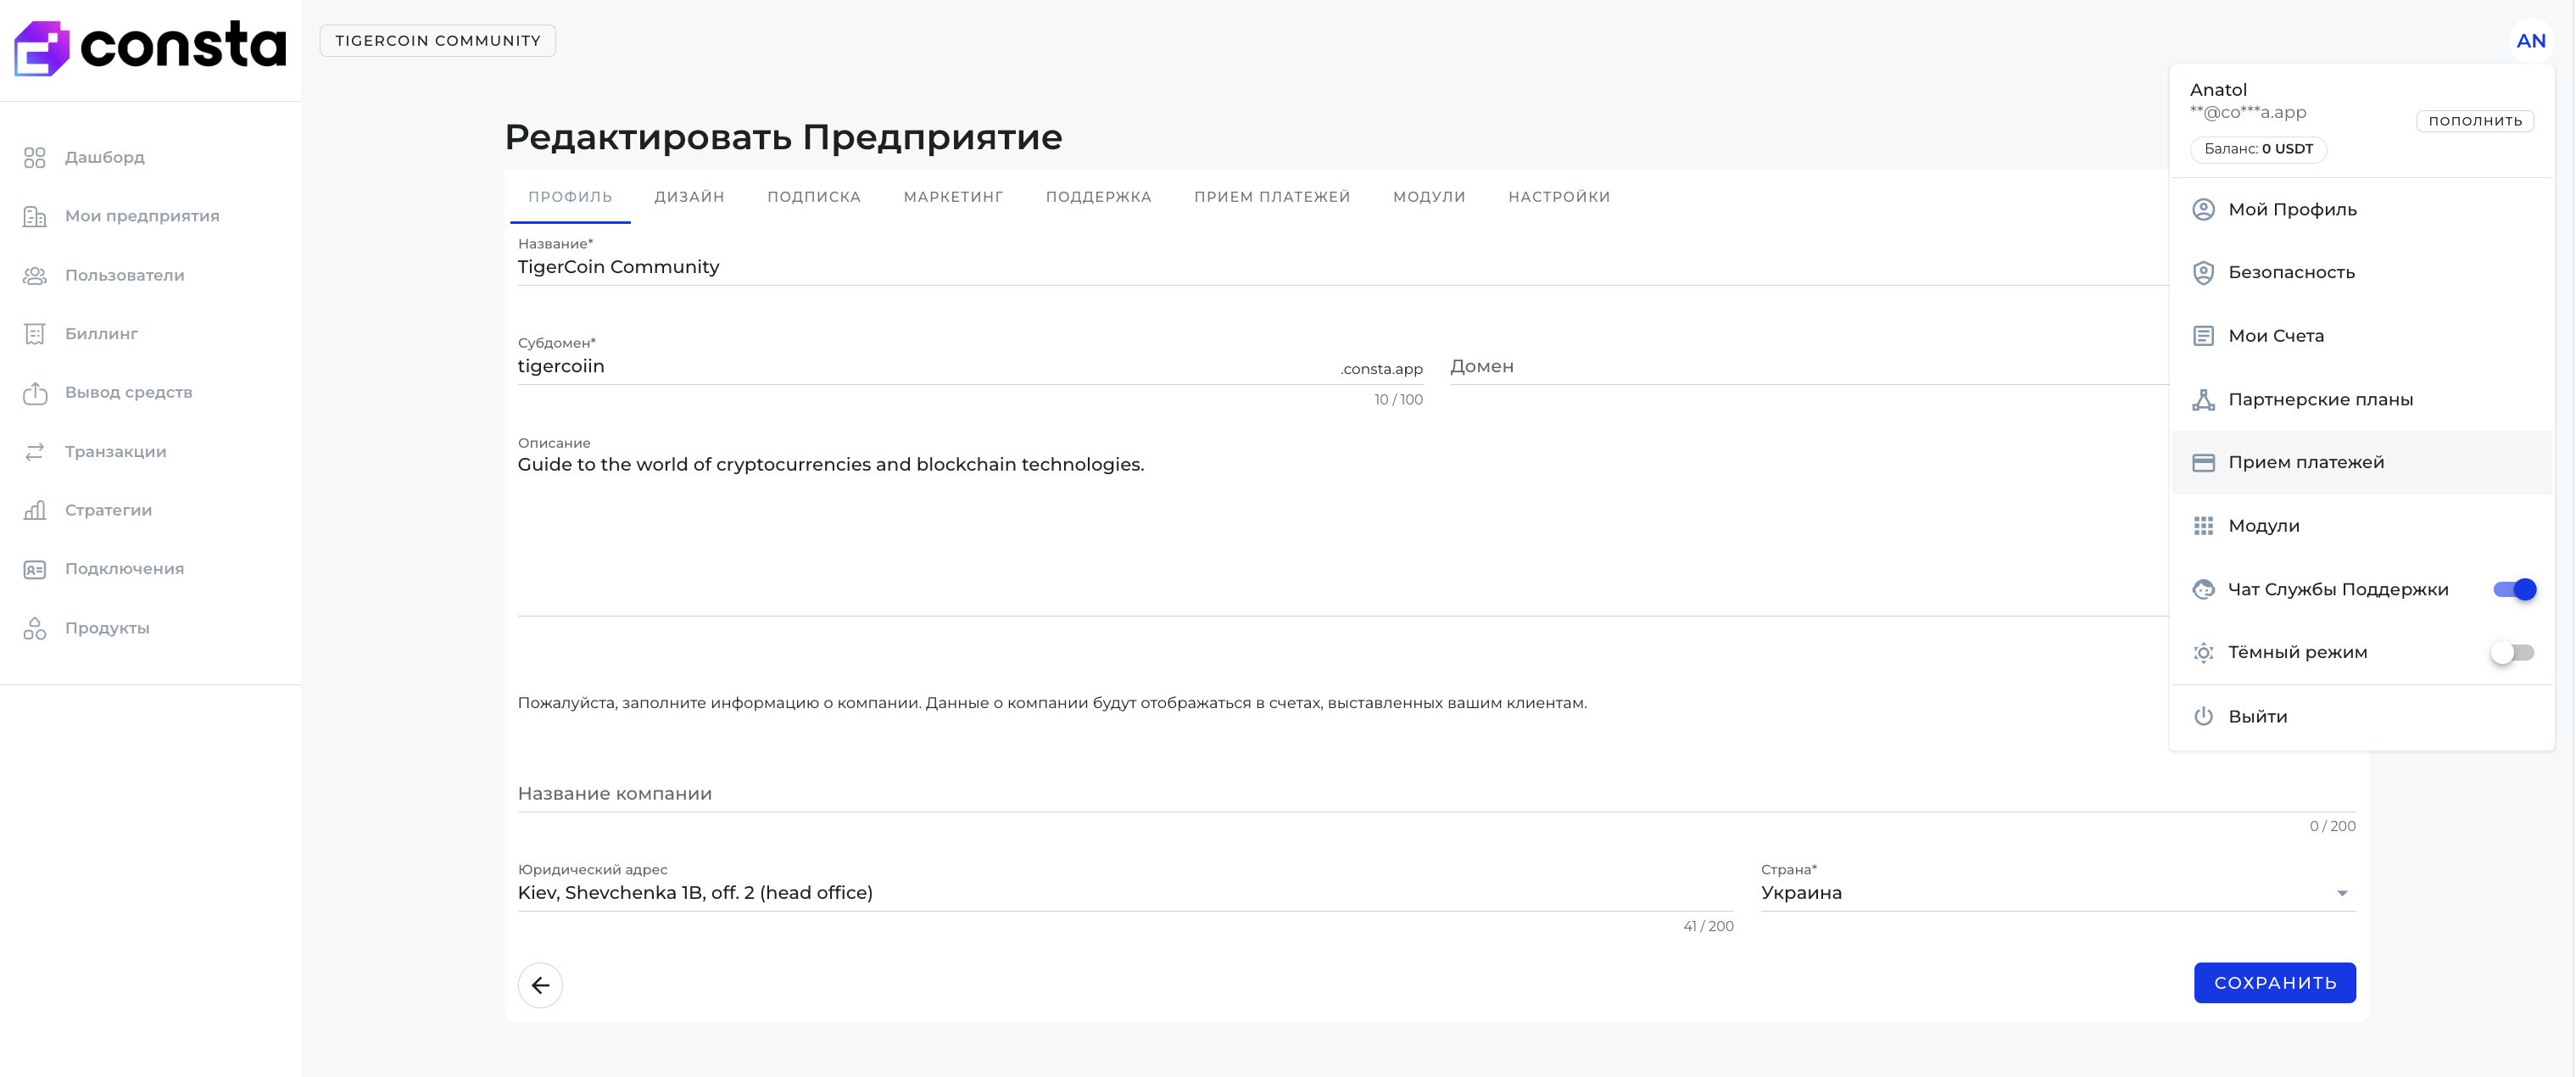Click the Пользователи people icon
This screenshot has height=1077, width=2576.
(x=35, y=275)
